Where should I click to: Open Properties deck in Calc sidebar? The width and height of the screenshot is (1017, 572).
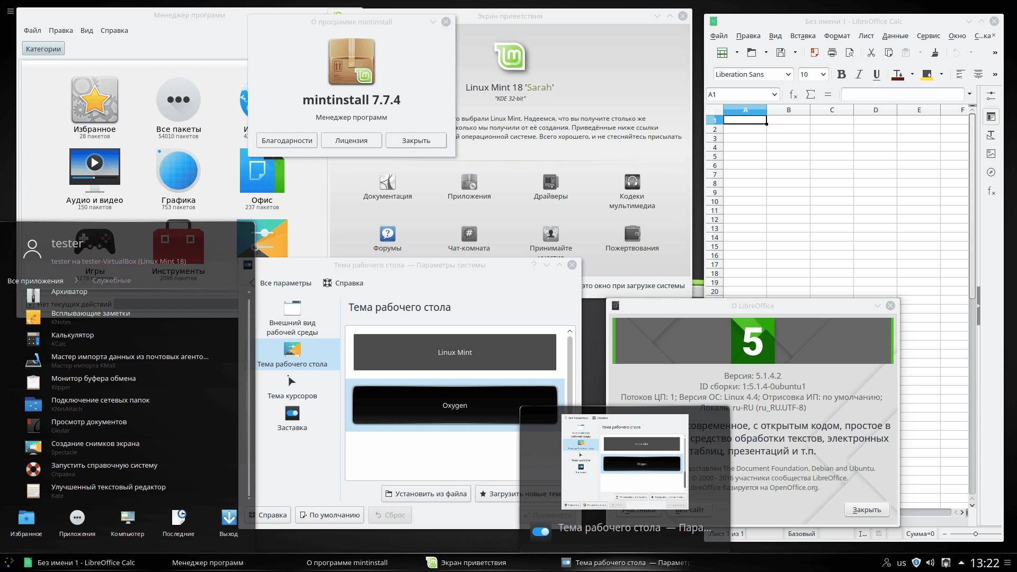(991, 117)
